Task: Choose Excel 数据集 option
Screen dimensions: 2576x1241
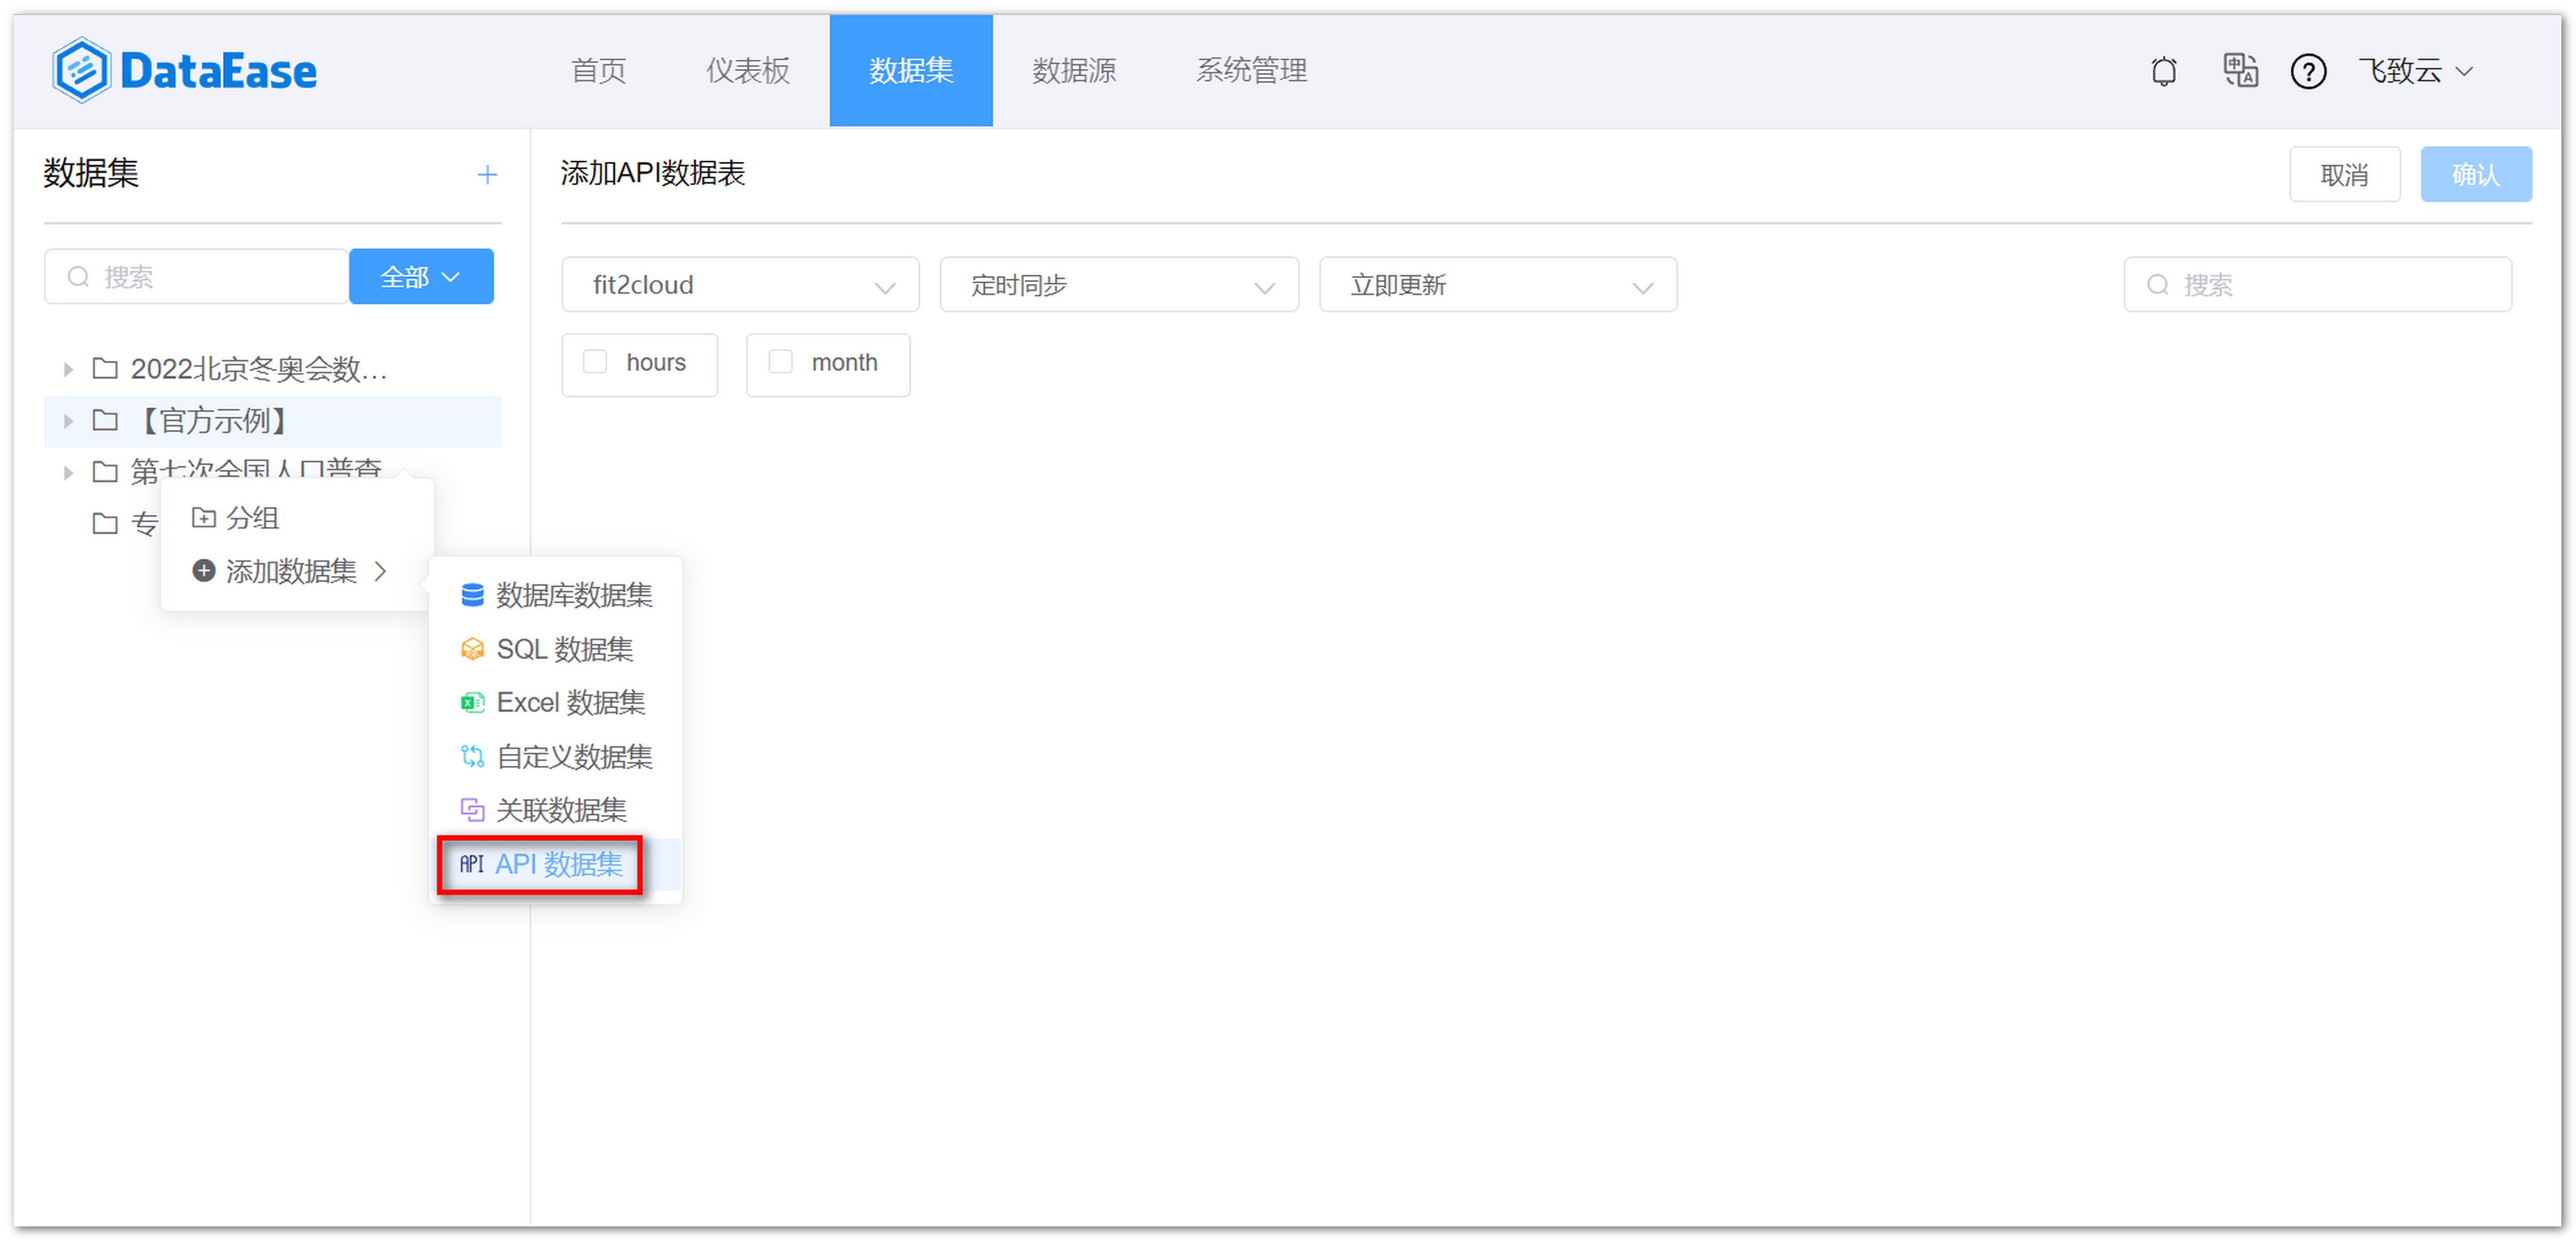Action: coord(570,702)
